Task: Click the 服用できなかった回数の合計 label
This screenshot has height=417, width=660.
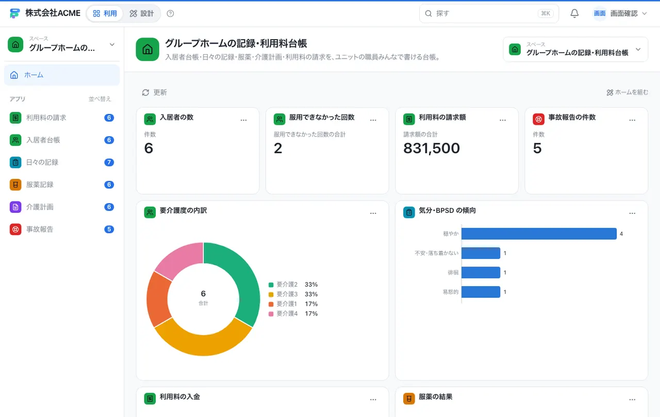Action: click(x=309, y=135)
